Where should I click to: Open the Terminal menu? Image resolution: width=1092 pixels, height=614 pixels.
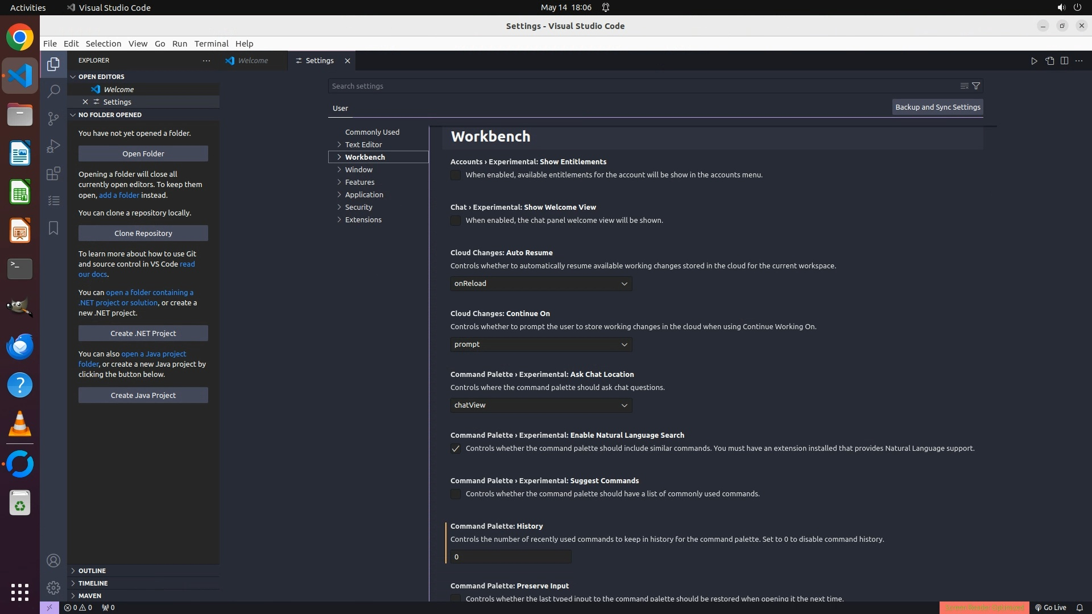coord(211,44)
